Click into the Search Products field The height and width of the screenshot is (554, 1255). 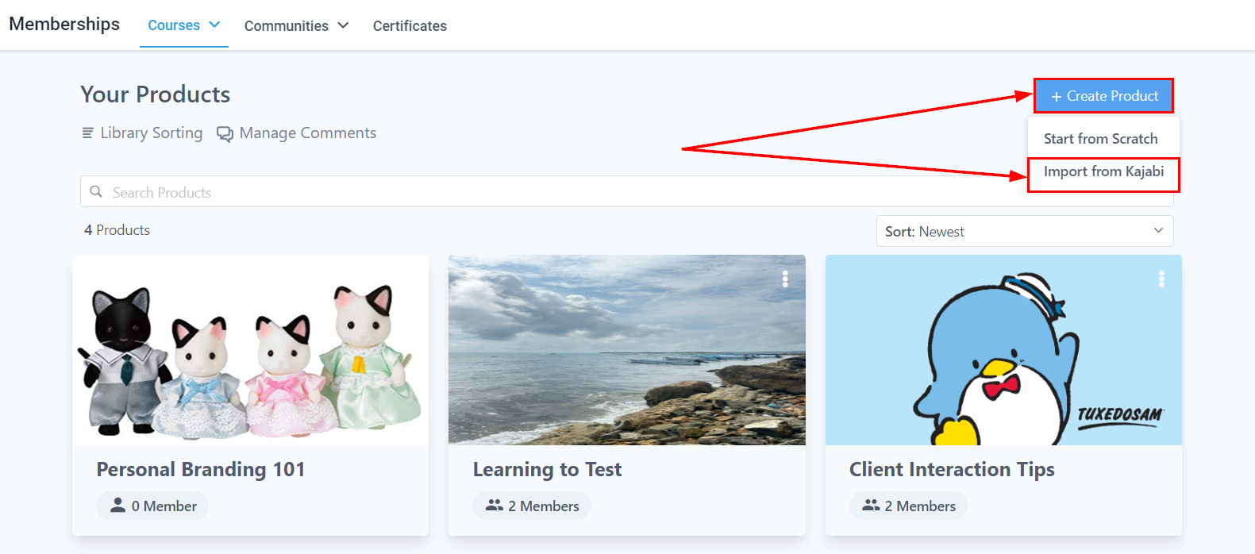click(556, 192)
